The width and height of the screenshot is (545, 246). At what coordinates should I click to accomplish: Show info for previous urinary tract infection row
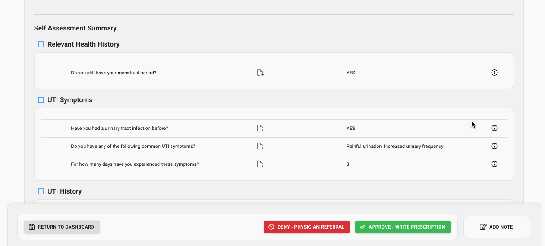pos(494,128)
